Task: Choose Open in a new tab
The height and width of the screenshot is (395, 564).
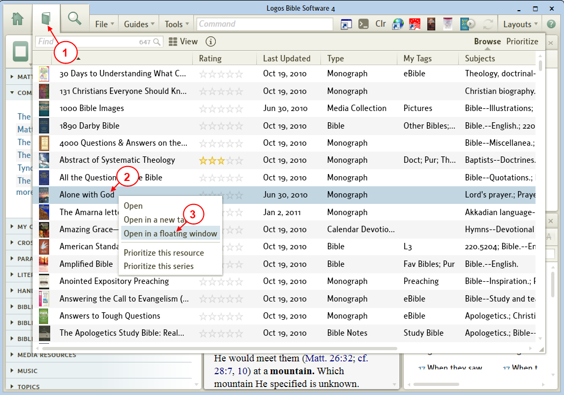Action: (x=154, y=219)
